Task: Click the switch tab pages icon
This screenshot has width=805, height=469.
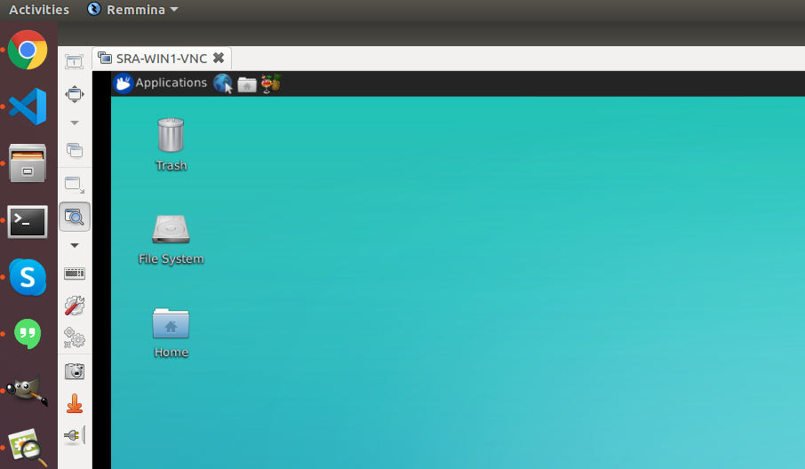Action: (75, 150)
